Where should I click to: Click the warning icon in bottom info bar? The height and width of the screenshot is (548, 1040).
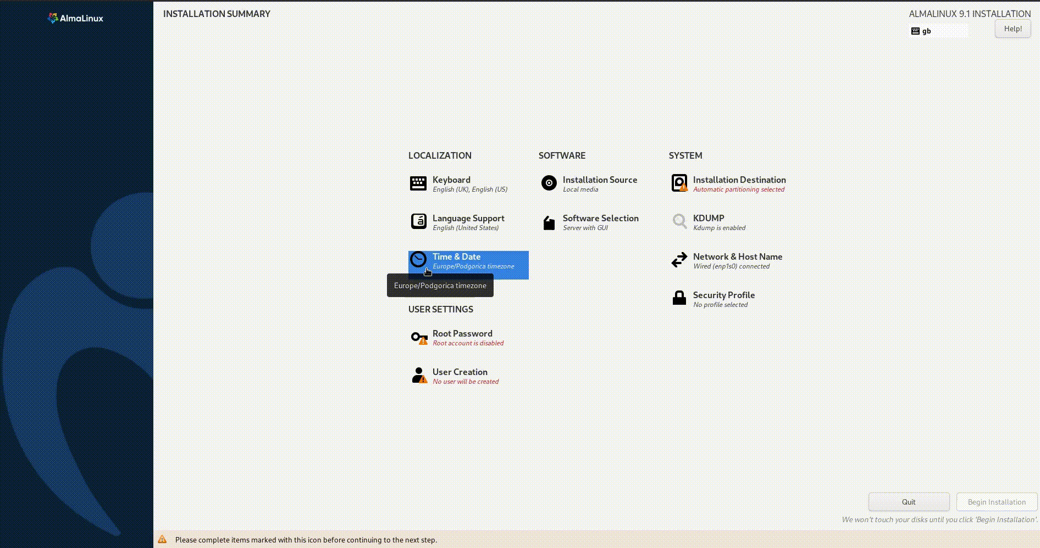162,540
